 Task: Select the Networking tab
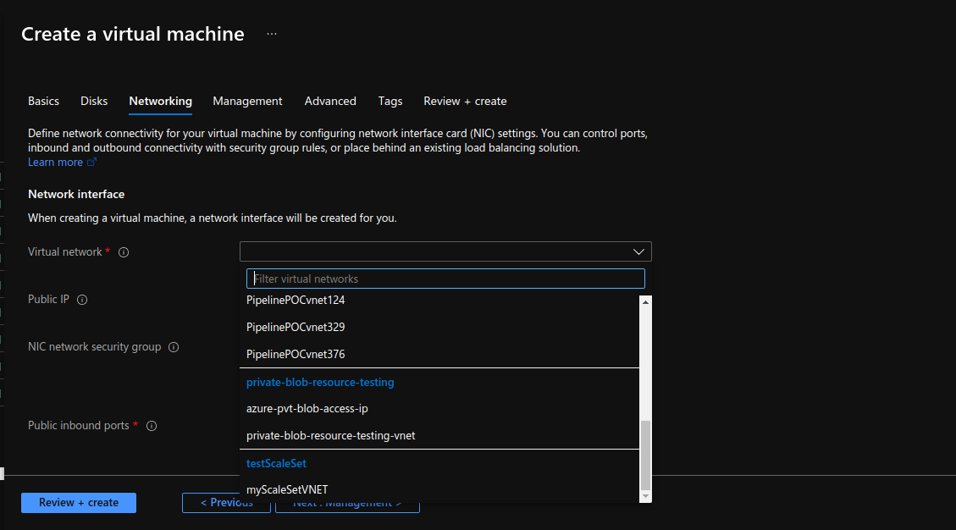tap(160, 102)
